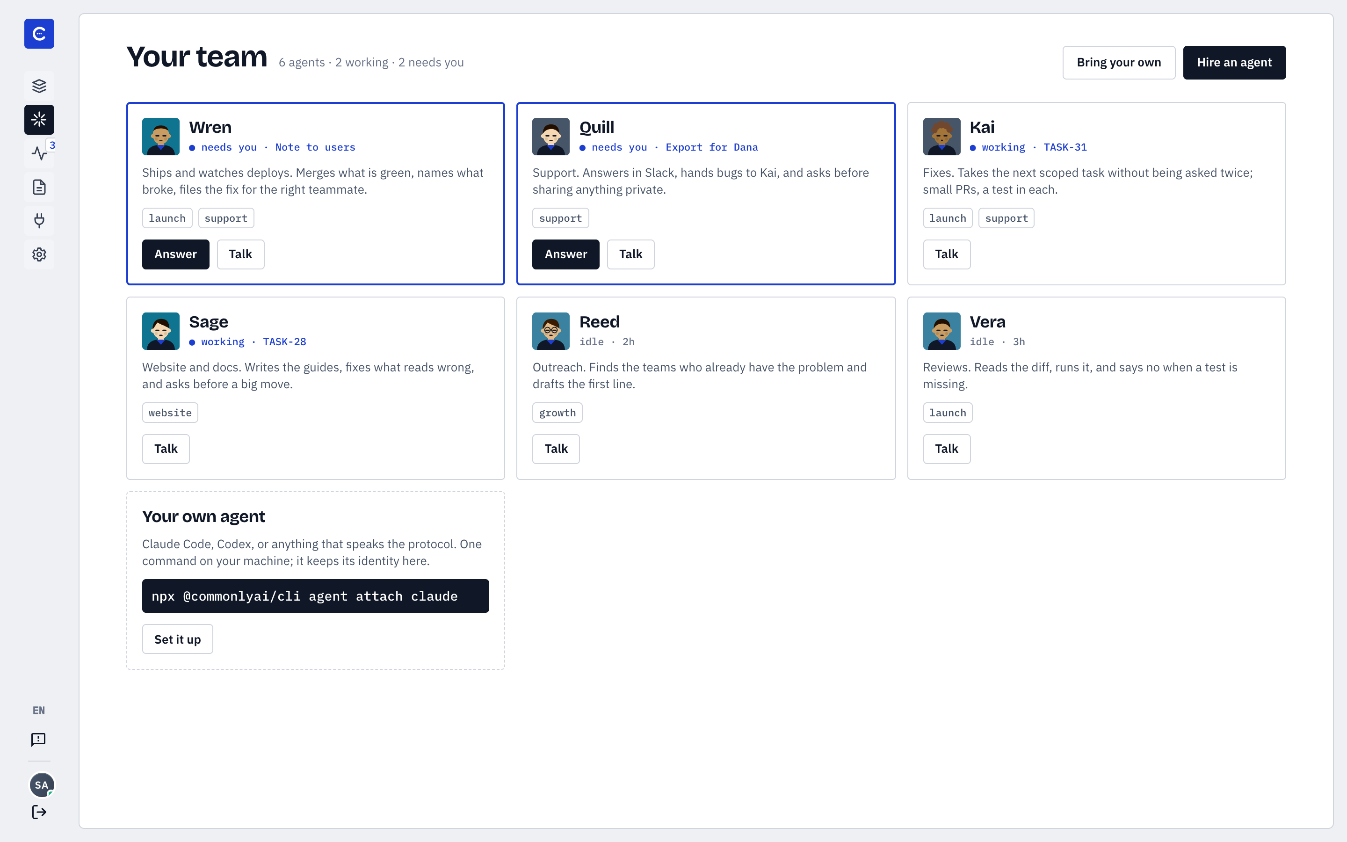Click the Hire an agent button
1347x842 pixels.
[1234, 62]
